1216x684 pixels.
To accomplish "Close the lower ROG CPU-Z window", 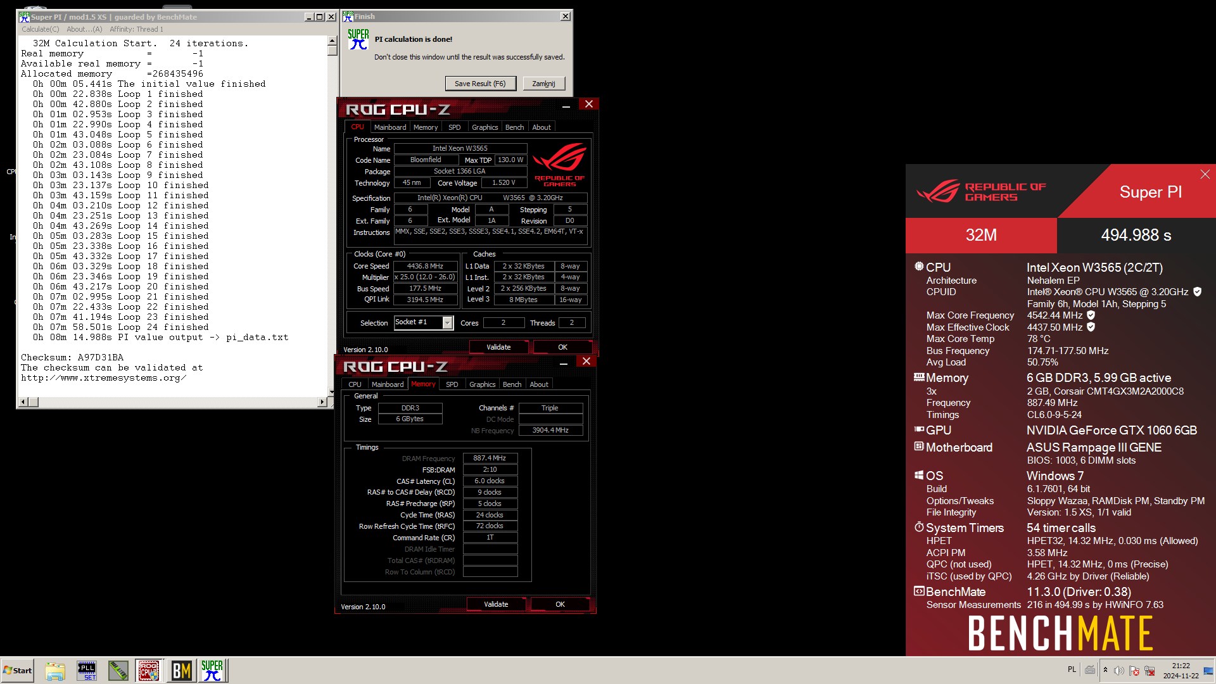I will (x=586, y=362).
